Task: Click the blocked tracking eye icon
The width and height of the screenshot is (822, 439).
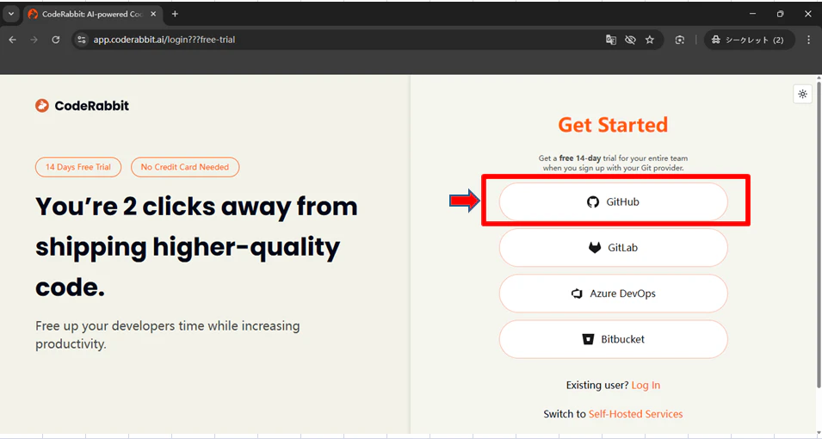Action: pos(630,40)
